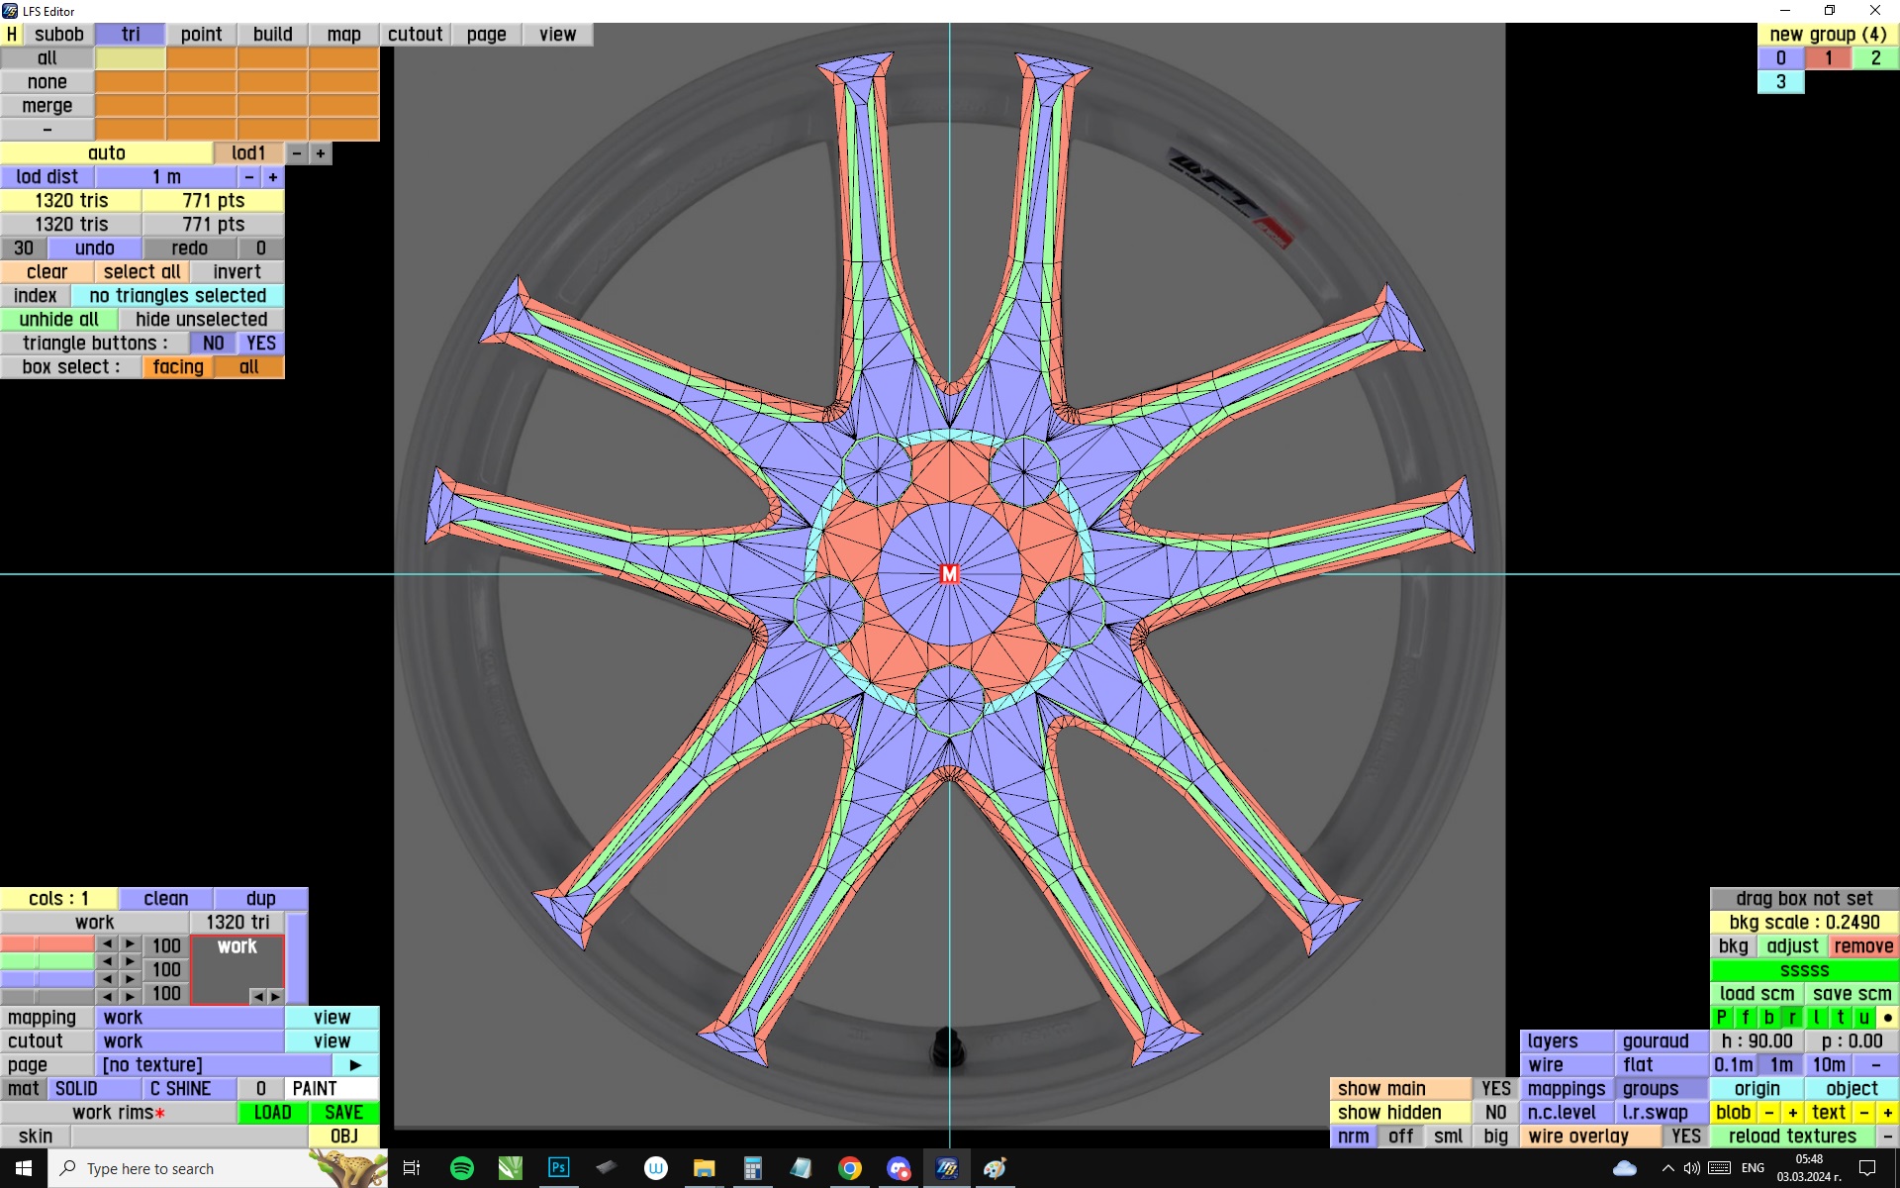1900x1188 pixels.
Task: Click the green colour slider bar
Action: 47,961
